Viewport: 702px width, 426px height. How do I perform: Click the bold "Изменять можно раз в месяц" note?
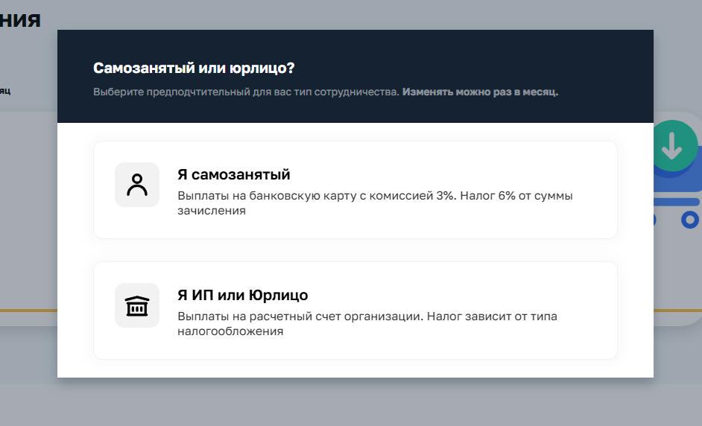point(480,92)
